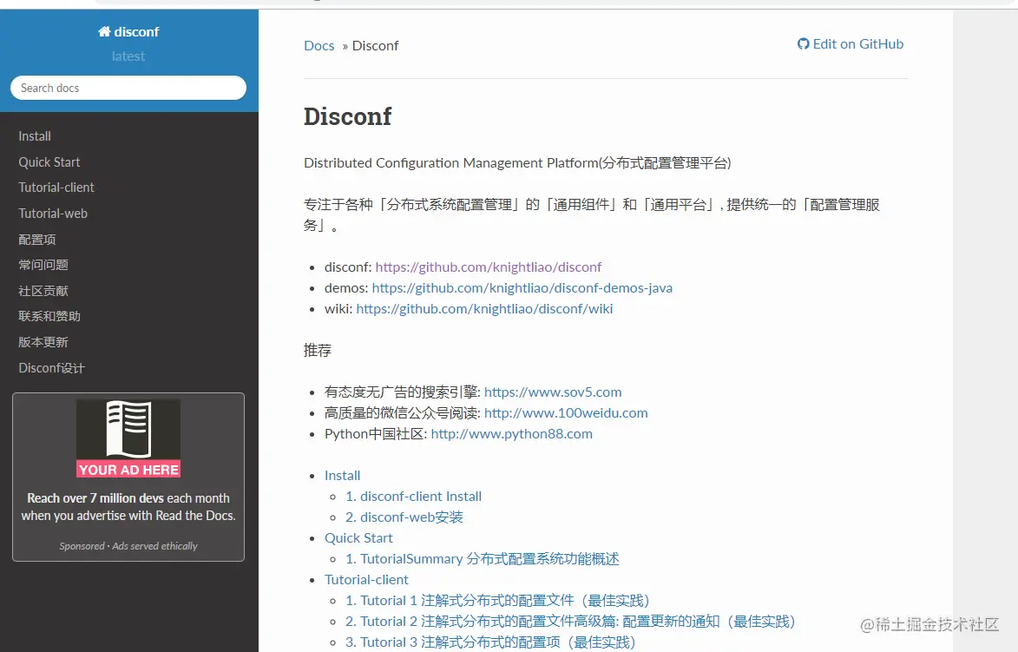Open 2. Tutorial 2 配置更新的通知 entry
1018x652 pixels.
click(570, 622)
